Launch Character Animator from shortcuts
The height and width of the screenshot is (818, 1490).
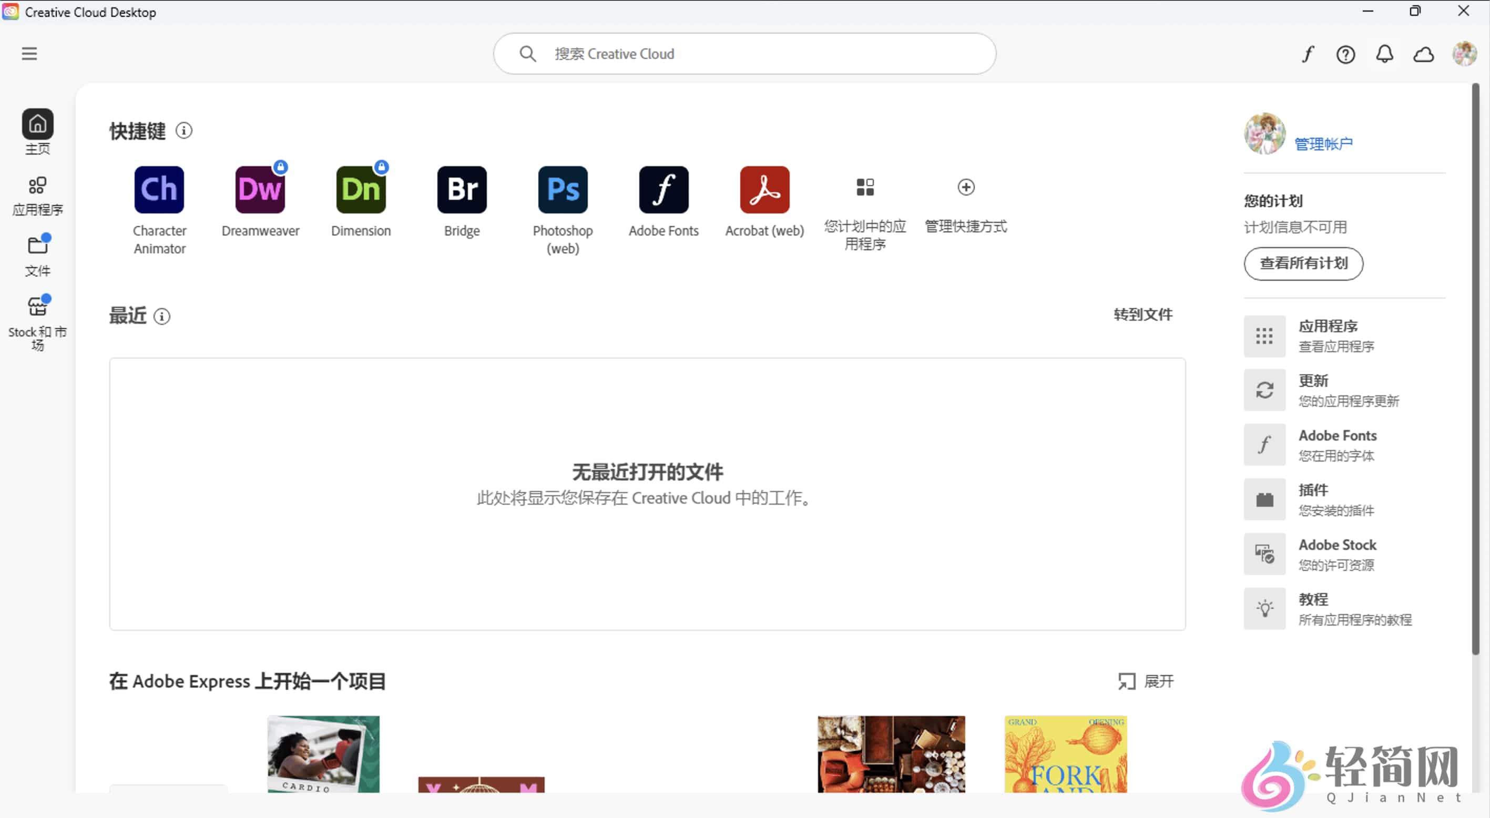(x=159, y=190)
